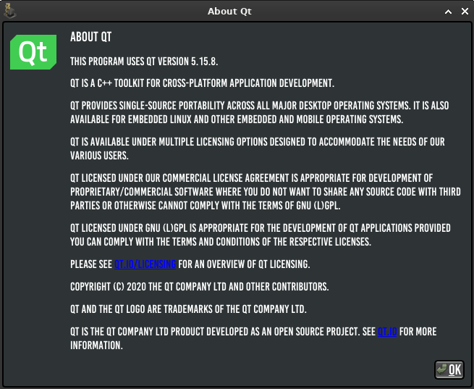Click the words 'PLEASE SEE' before licensing link
This screenshot has width=474, height=389.
point(91,264)
